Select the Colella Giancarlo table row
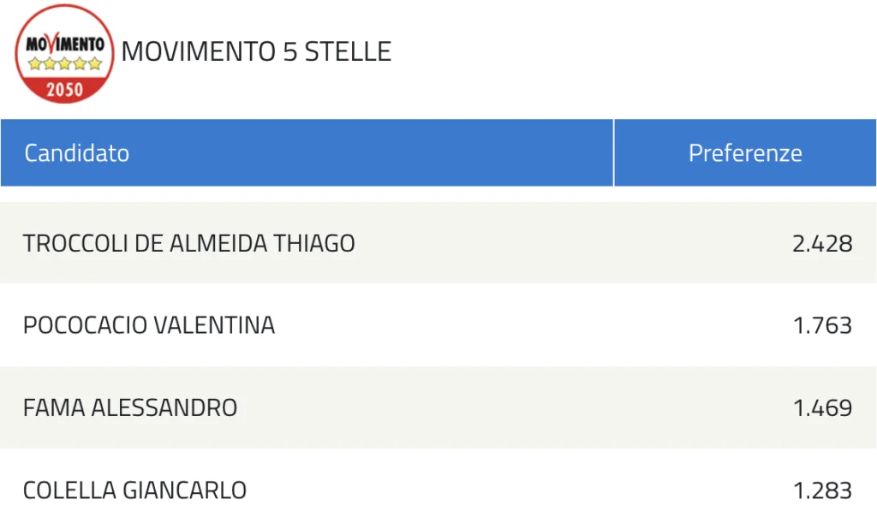Screen dimensions: 877x511 point(438,479)
